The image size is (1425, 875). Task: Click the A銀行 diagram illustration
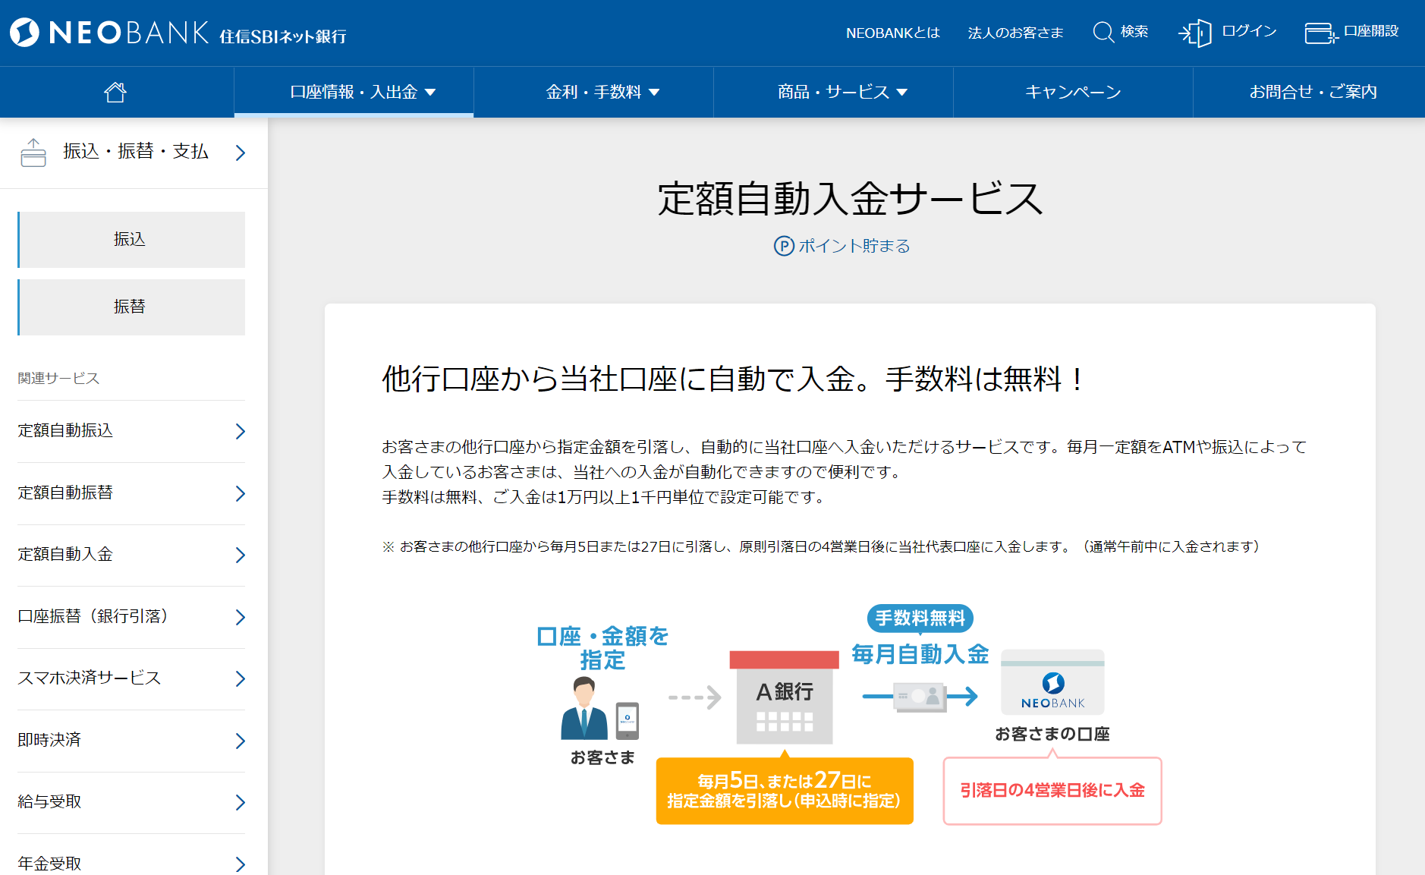pyautogui.click(x=784, y=697)
